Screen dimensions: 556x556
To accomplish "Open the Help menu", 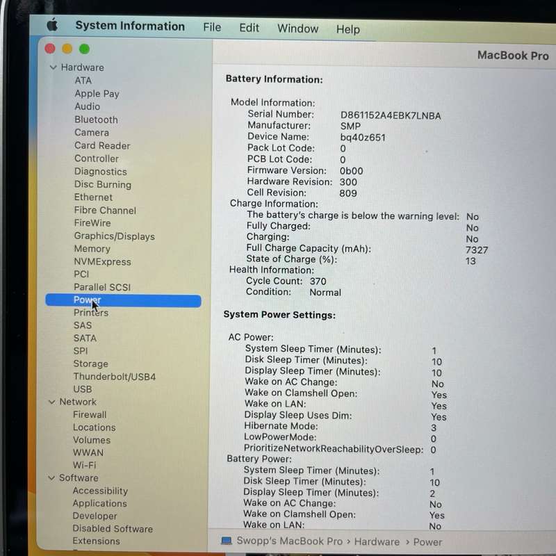I will (x=348, y=29).
